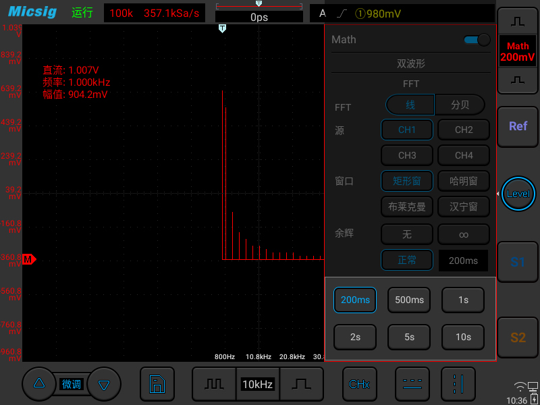The image size is (540, 405).
Task: Tap the 10.8kHz frequency axis label
Action: (x=259, y=357)
